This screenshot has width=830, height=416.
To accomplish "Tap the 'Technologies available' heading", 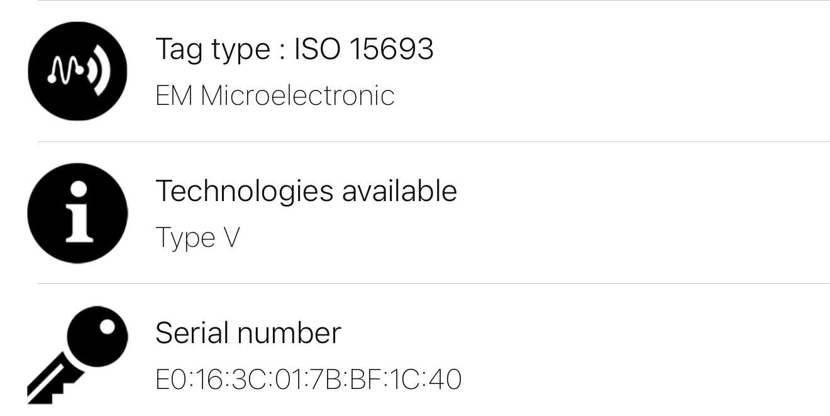I will click(306, 191).
